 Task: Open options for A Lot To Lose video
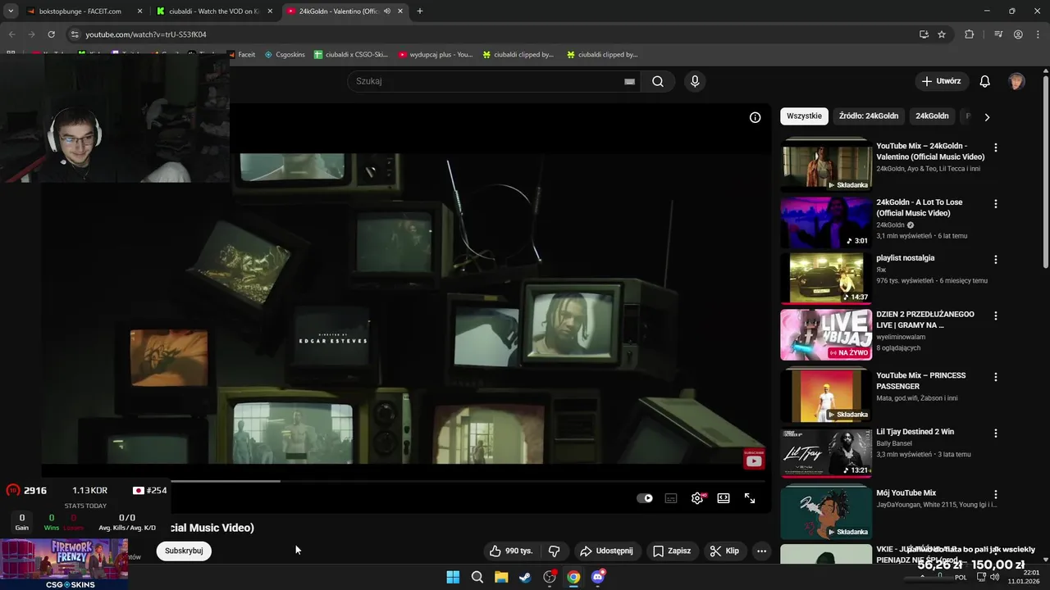coord(996,203)
